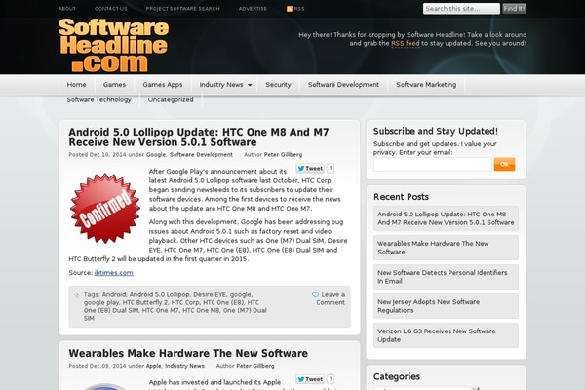Click the orange RSS feed icon

pos(290,9)
